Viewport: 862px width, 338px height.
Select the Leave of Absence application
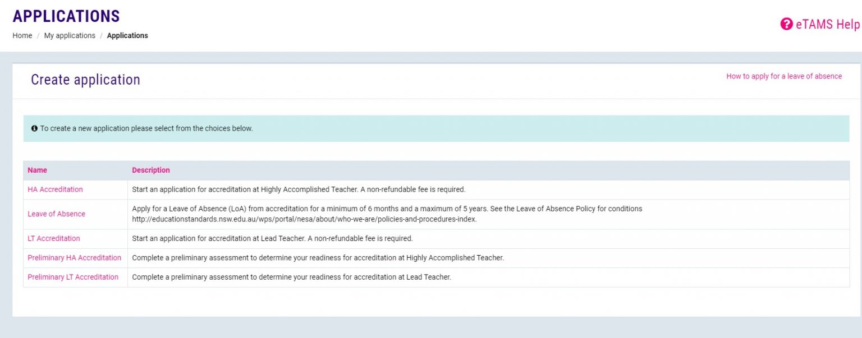tap(57, 214)
